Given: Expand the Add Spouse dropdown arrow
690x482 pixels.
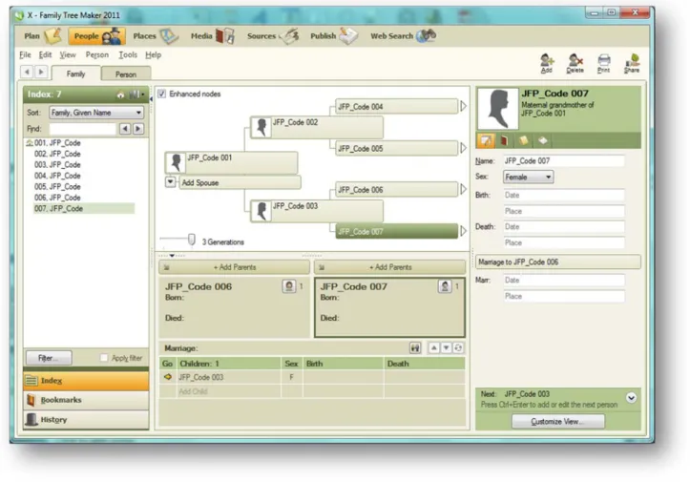Looking at the screenshot, I should click(170, 181).
